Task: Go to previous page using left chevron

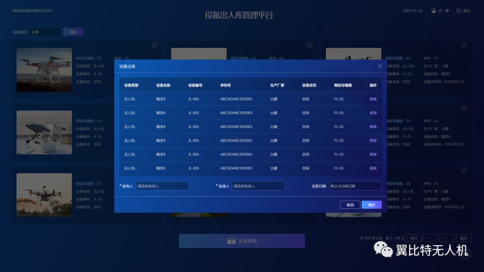Action: coord(430,238)
